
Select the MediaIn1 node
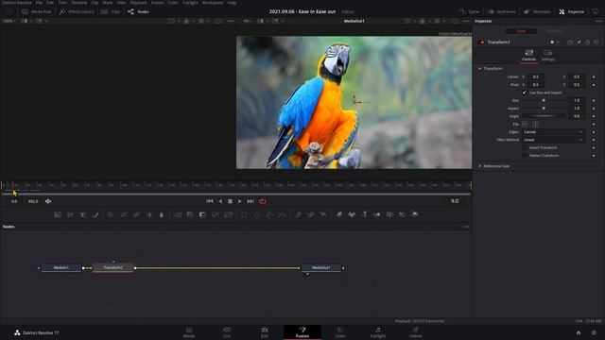(60, 267)
